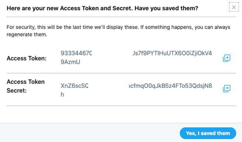Click the wrapped token text 9AzmU
This screenshot has width=242, height=142.
(x=70, y=62)
